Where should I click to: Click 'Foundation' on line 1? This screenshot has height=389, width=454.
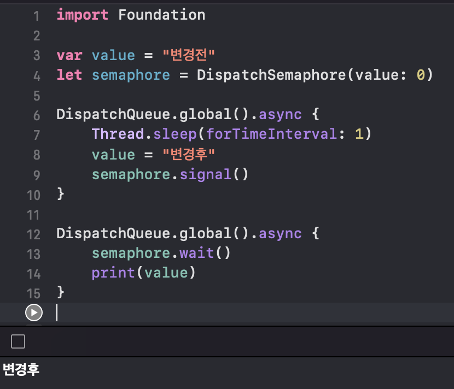162,15
